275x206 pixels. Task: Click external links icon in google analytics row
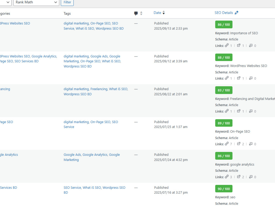tap(239, 177)
